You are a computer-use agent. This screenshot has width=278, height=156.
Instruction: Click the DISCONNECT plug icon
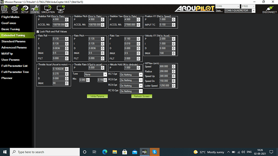[x=270, y=10]
